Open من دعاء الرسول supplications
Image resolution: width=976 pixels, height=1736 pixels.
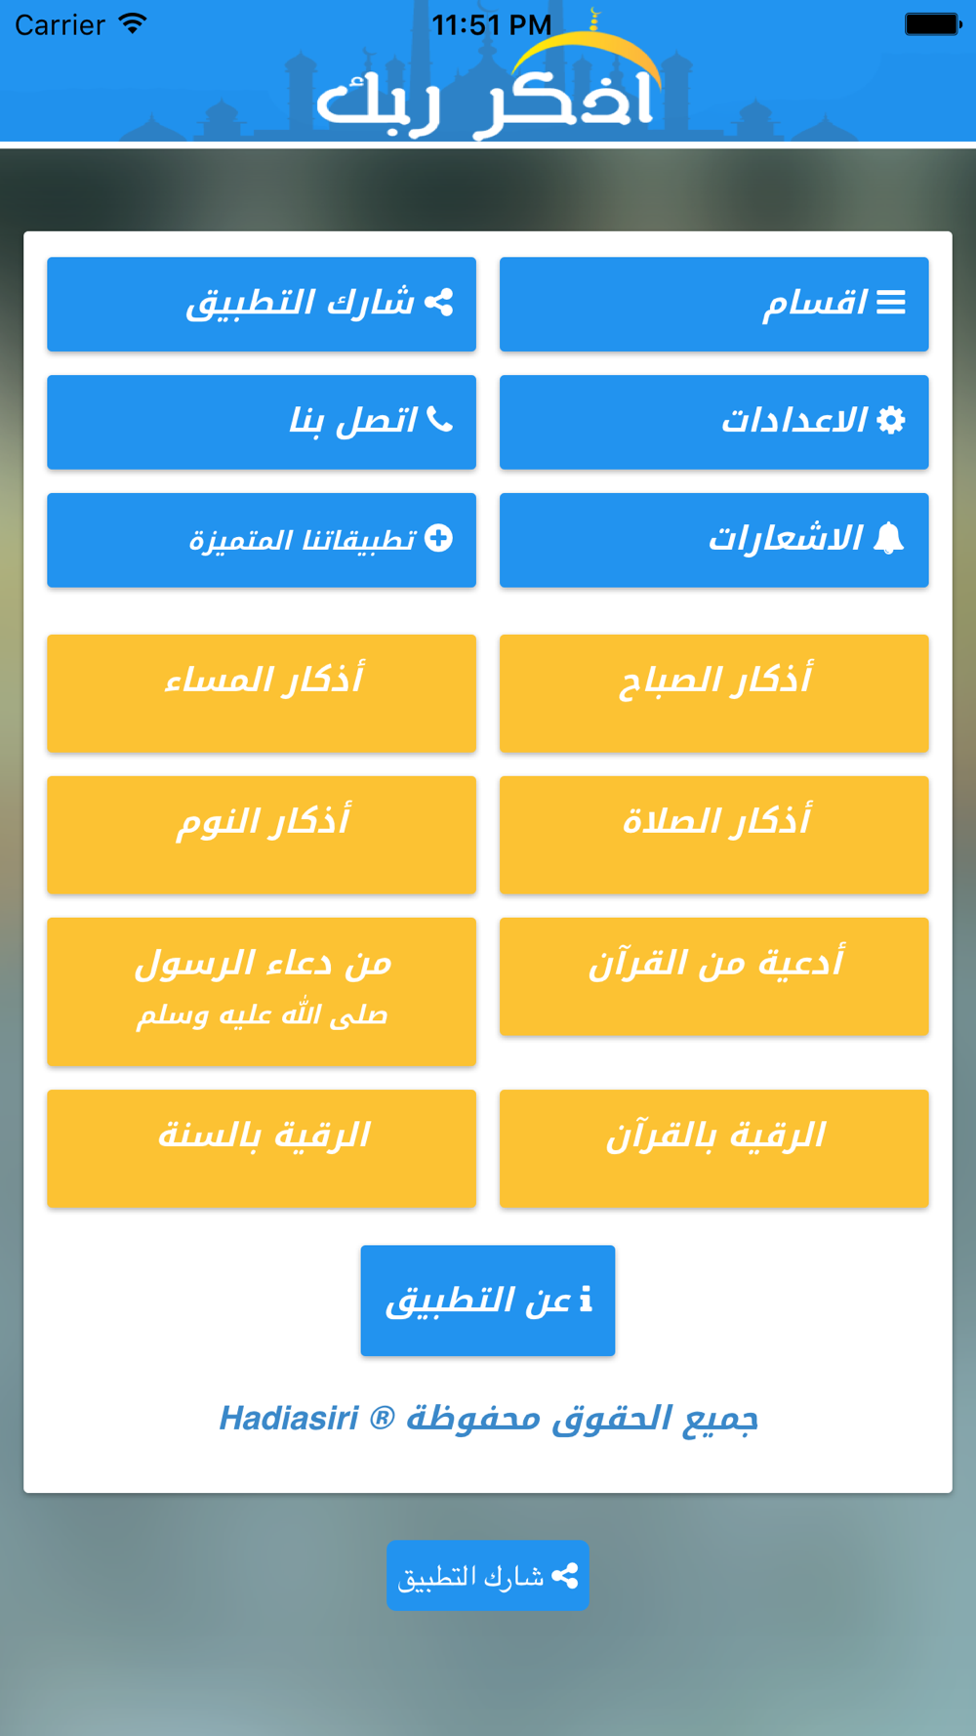point(262,990)
